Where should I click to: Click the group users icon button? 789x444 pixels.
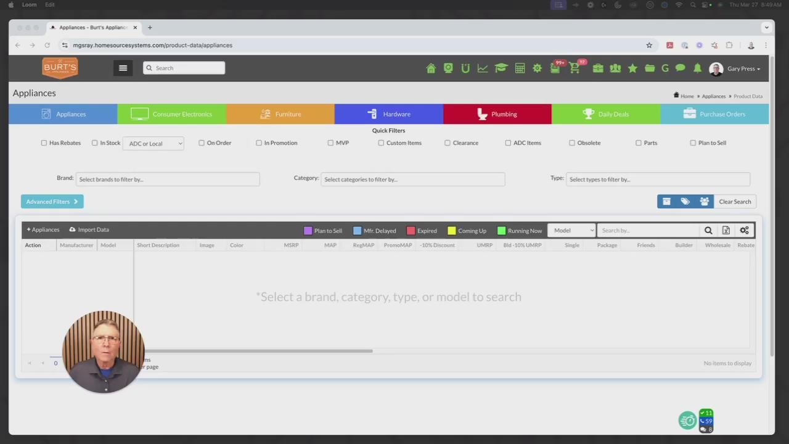pos(704,202)
